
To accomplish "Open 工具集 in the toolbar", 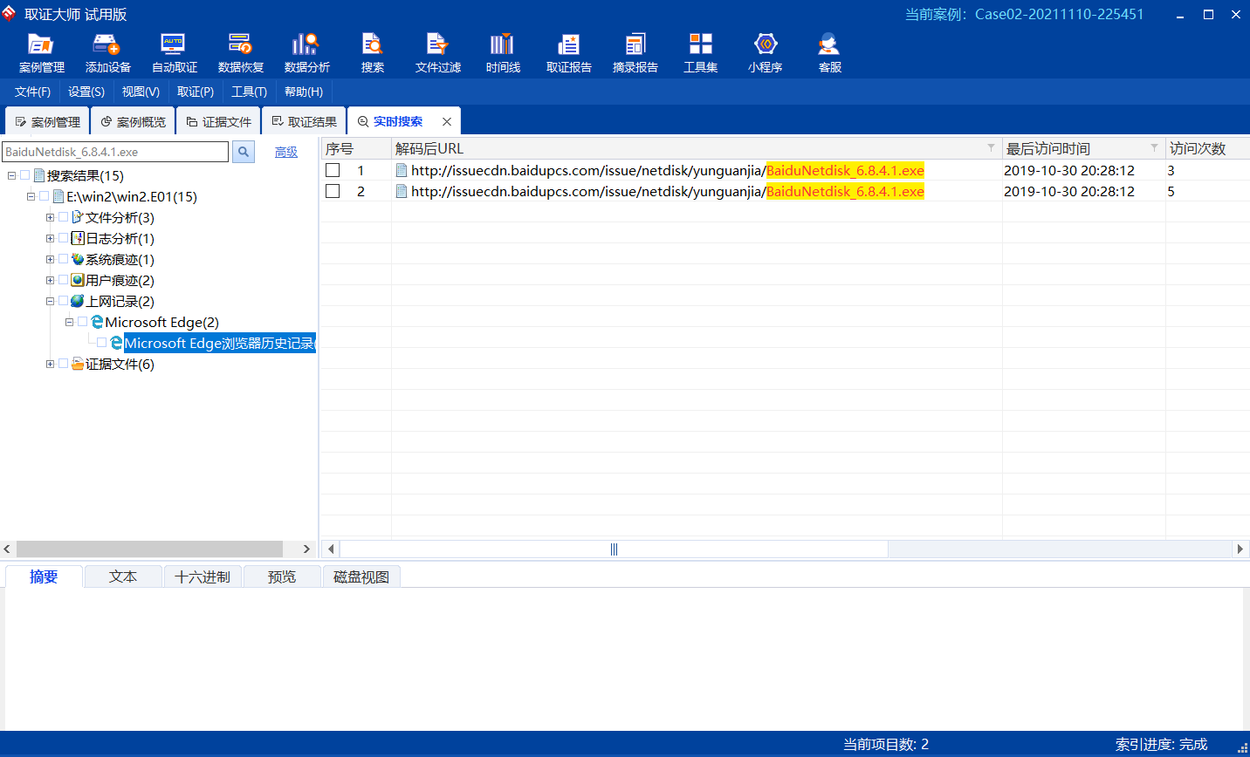I will pos(700,53).
